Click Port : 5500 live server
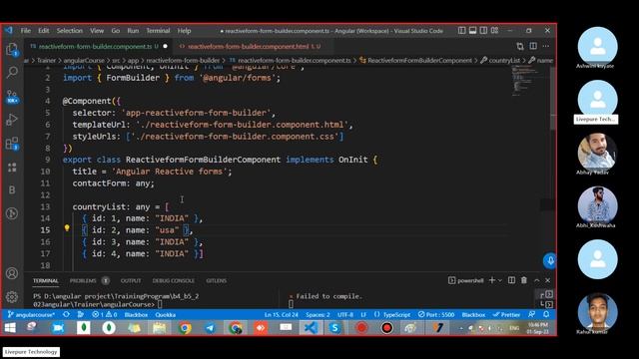 pos(436,315)
